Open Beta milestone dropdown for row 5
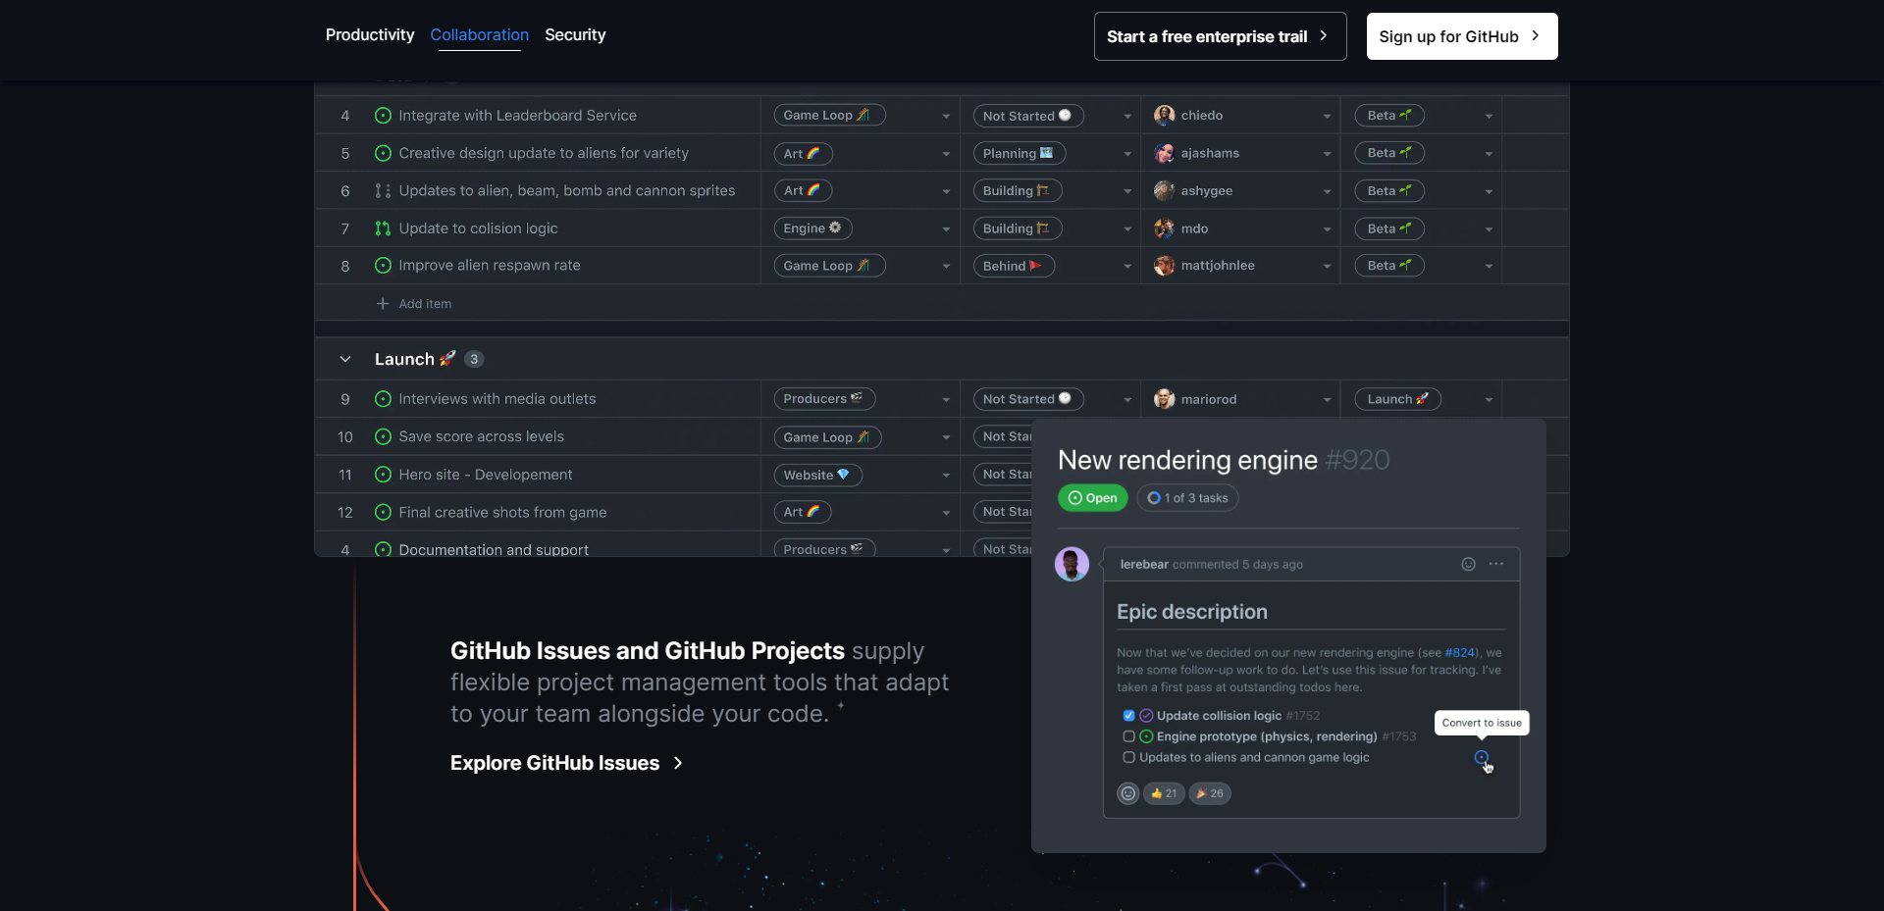Screen dimensions: 1884x911 pos(1489,154)
